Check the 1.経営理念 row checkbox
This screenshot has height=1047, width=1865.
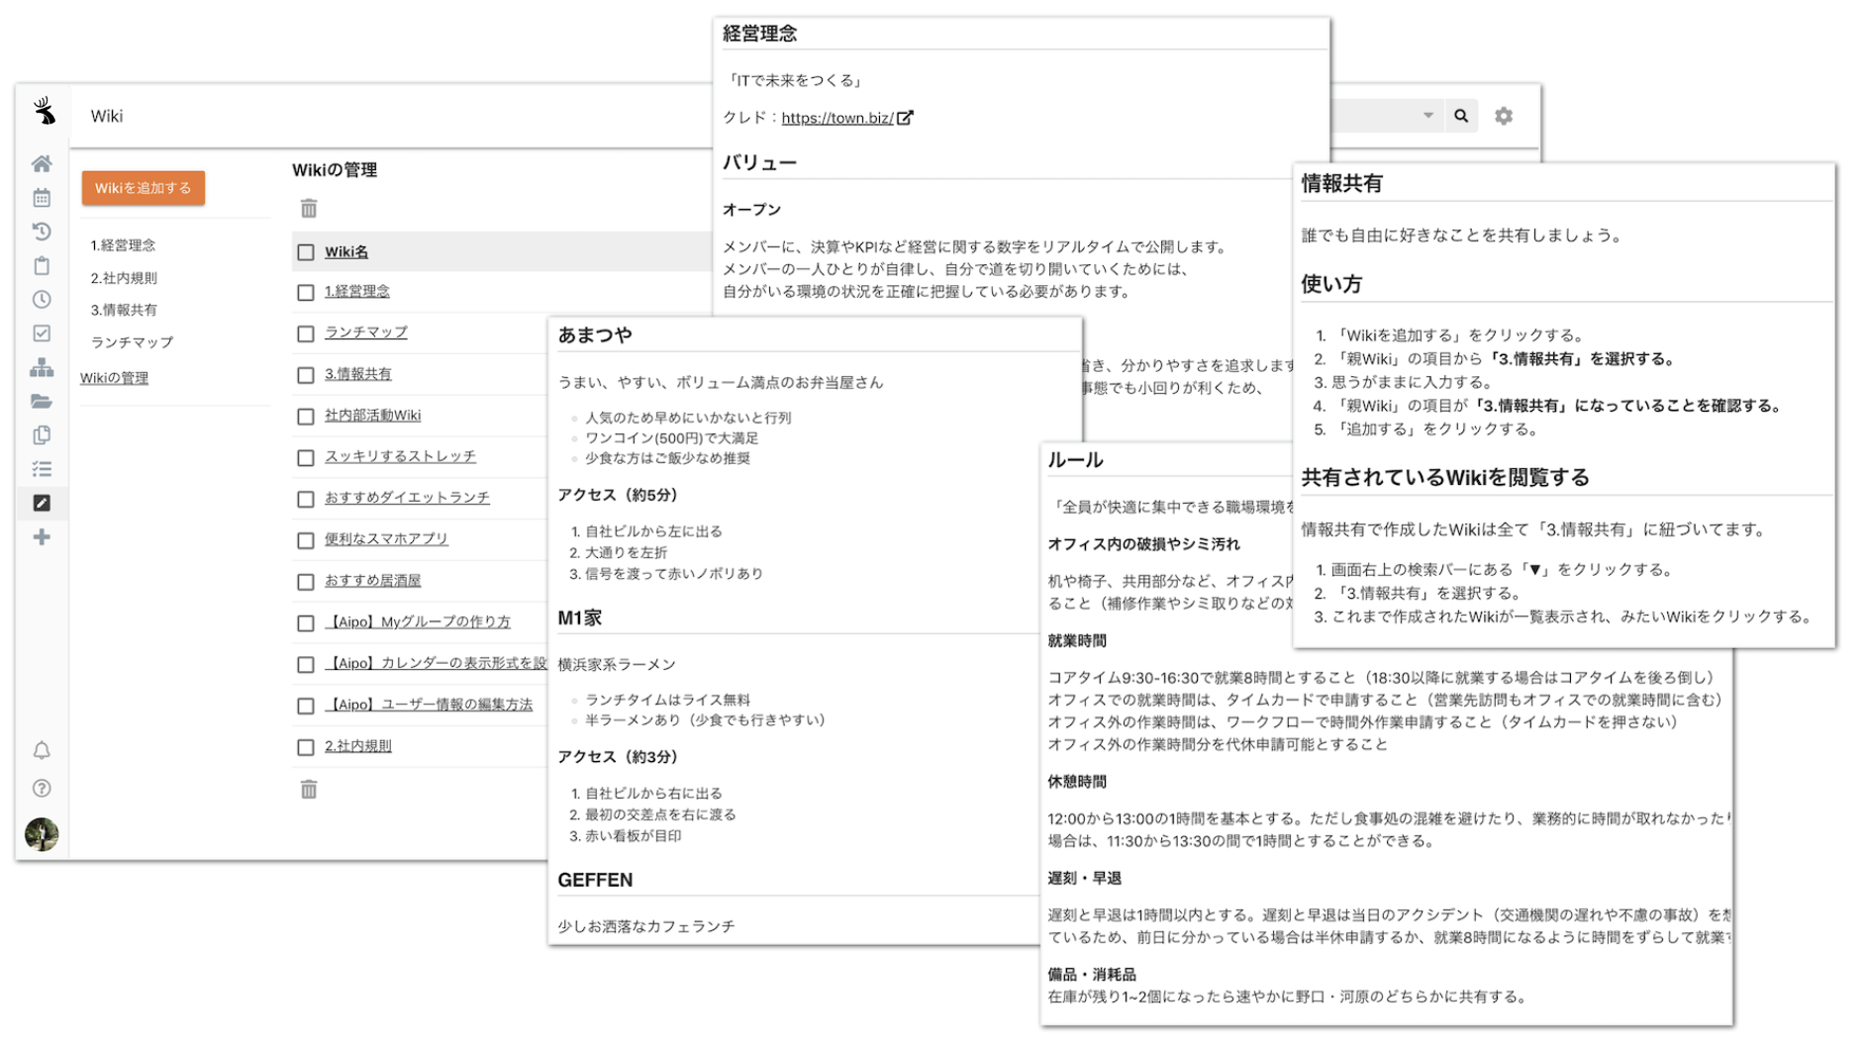coord(306,292)
